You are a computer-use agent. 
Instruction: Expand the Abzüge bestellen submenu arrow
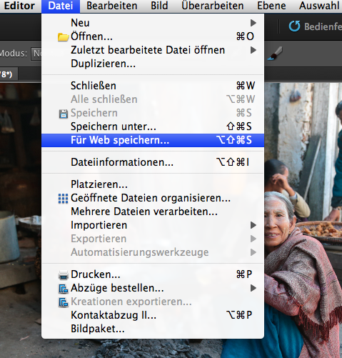click(253, 288)
